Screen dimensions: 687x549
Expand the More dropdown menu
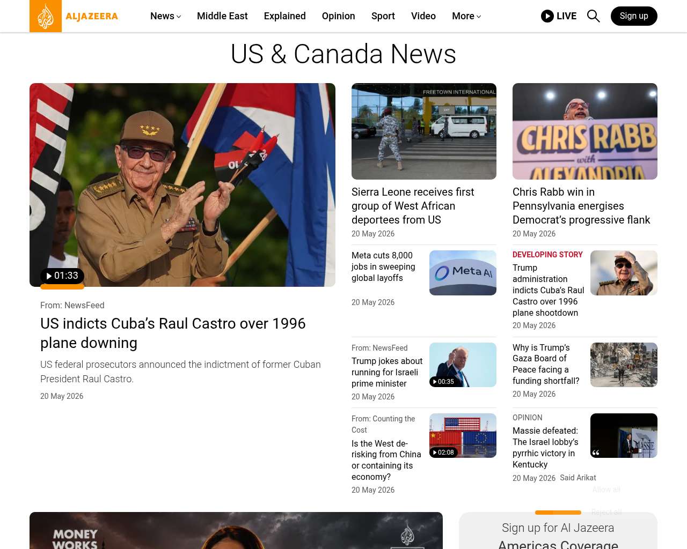point(466,16)
